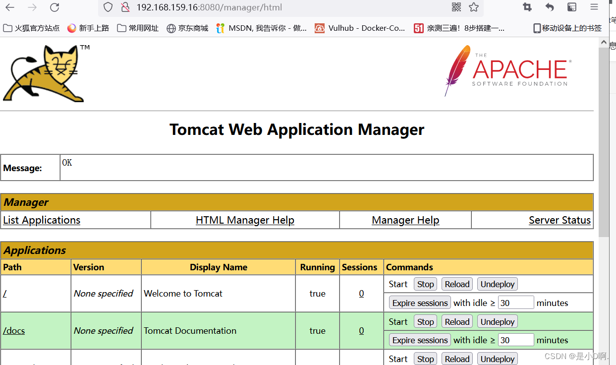Undeploy the application below /docs row
Viewport: 616px width, 365px height.
click(x=498, y=359)
